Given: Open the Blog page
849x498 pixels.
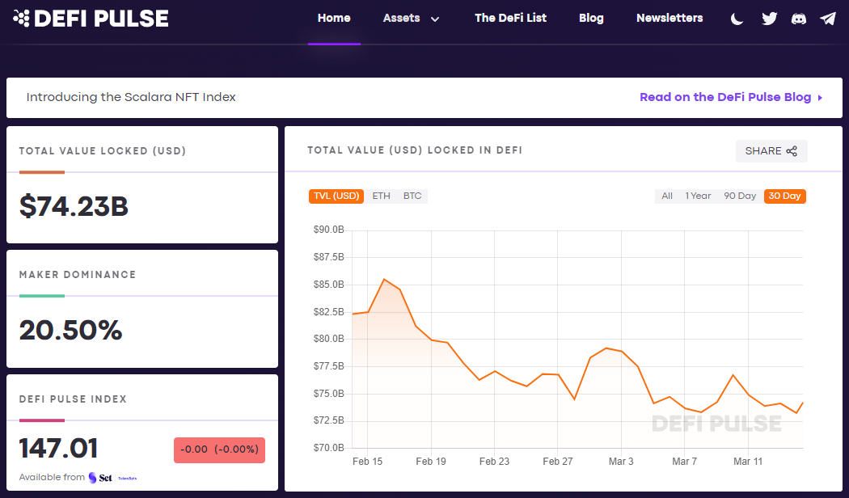Looking at the screenshot, I should (591, 18).
